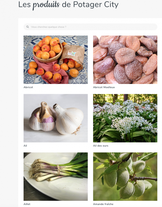Viewport: 162px width, 207px height.
Task: Click the 'Les produits de Potager City' heading
Action: (x=68, y=5)
